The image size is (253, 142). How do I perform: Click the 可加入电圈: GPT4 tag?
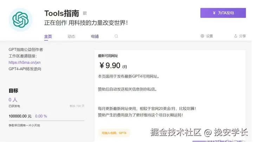114,133
